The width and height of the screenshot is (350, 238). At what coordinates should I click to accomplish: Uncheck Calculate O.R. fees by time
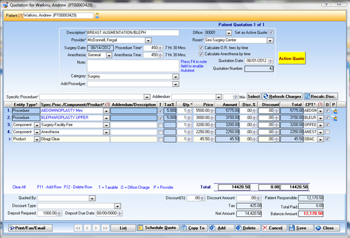pos(201,47)
